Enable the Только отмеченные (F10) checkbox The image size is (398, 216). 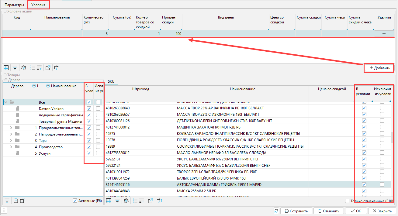[347, 201]
